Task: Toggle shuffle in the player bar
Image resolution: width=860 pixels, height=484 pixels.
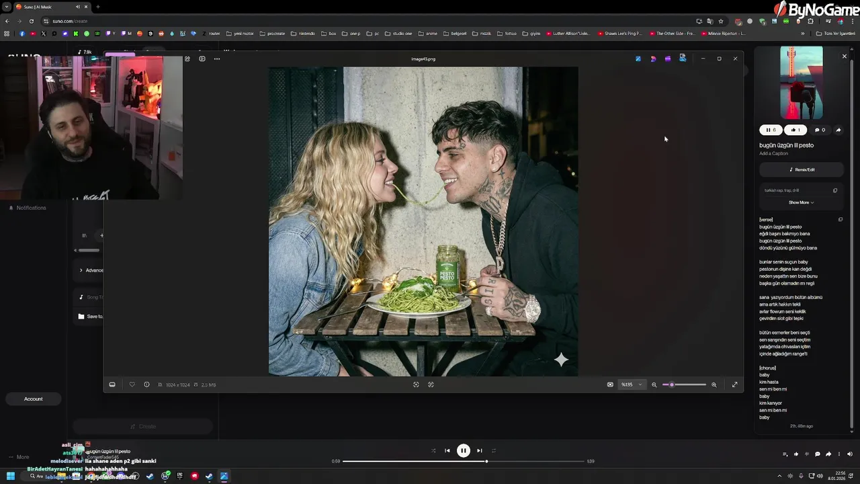Action: click(x=433, y=450)
